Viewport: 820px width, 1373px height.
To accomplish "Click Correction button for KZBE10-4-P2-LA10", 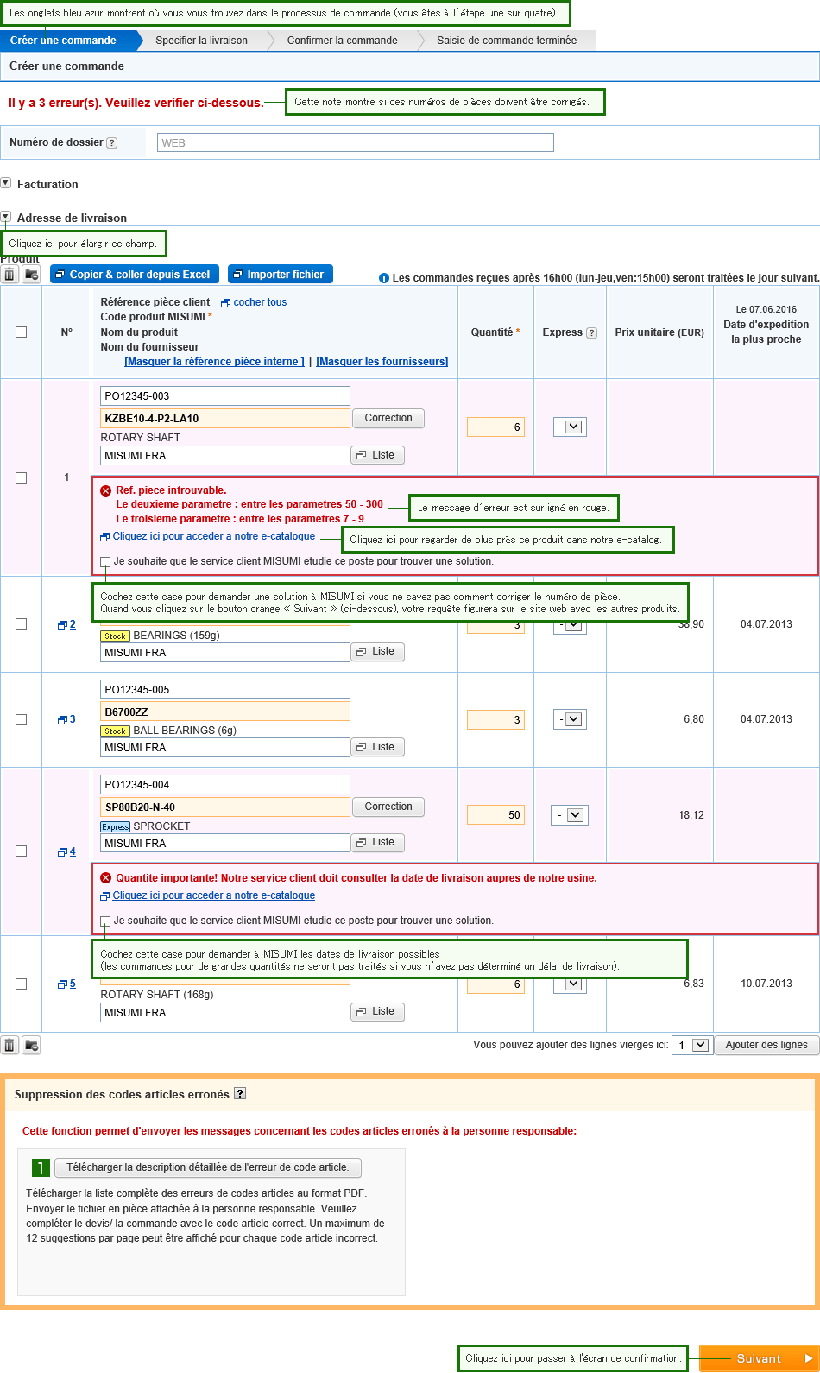I will [388, 418].
